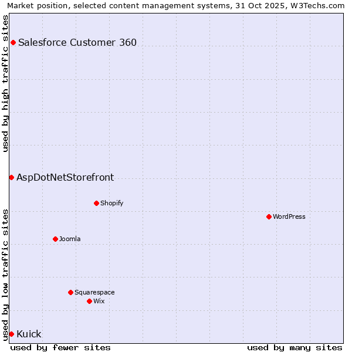Select the WordPress text label
352x352 pixels.
[289, 216]
